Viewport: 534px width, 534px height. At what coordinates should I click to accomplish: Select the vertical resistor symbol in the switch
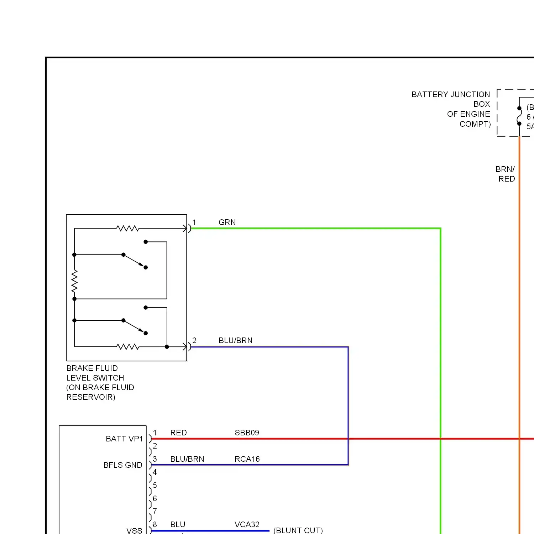pyautogui.click(x=74, y=281)
